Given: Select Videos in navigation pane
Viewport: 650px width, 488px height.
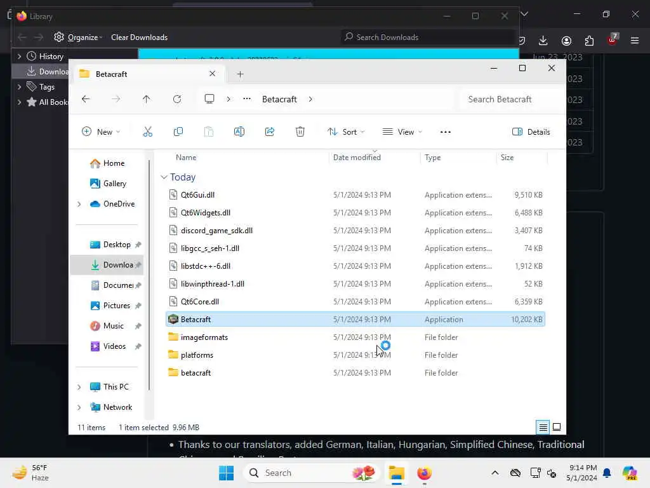Looking at the screenshot, I should pos(108,346).
